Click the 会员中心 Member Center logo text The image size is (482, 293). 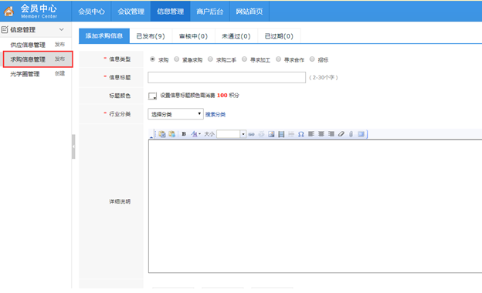(x=39, y=11)
